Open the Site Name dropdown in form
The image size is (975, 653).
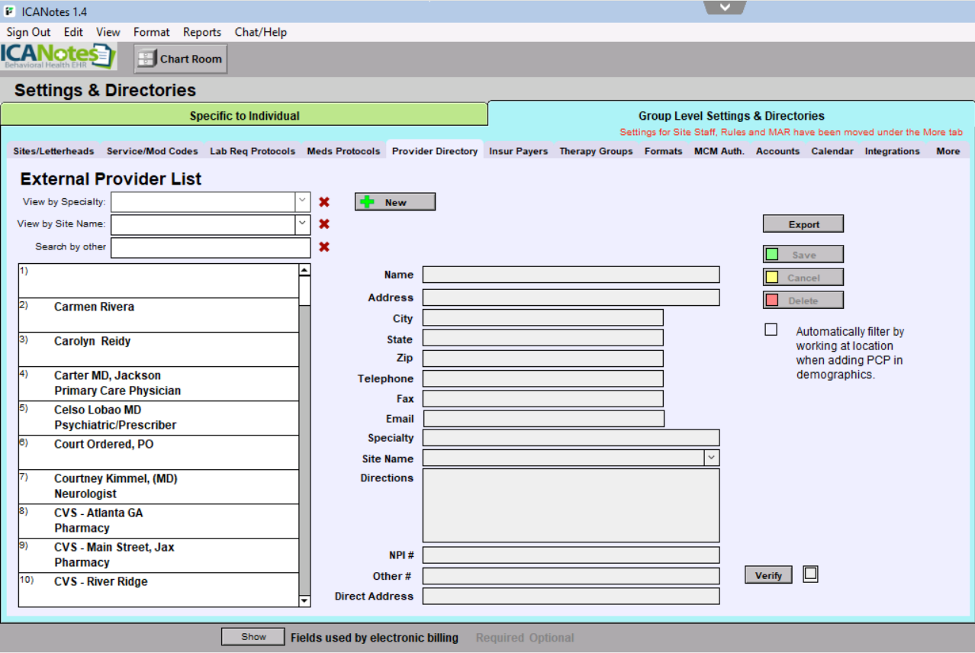tap(711, 458)
